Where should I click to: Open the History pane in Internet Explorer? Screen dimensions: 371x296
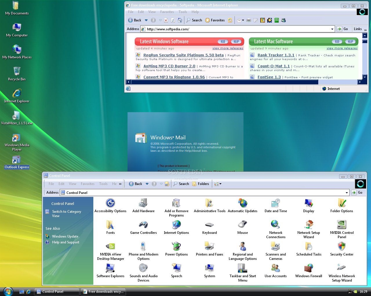coord(230,20)
